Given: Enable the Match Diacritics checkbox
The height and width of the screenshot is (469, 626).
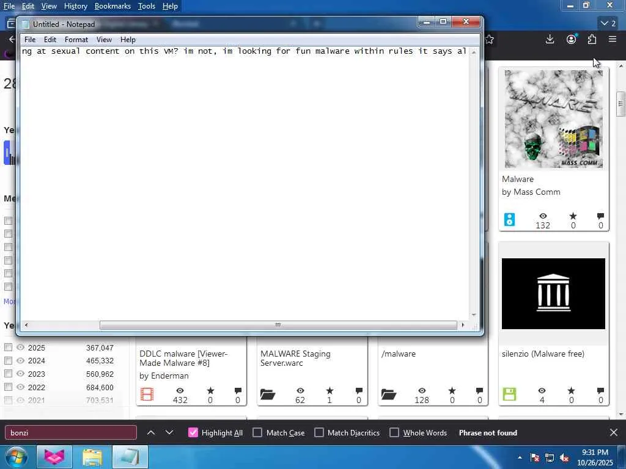Looking at the screenshot, I should tap(319, 432).
